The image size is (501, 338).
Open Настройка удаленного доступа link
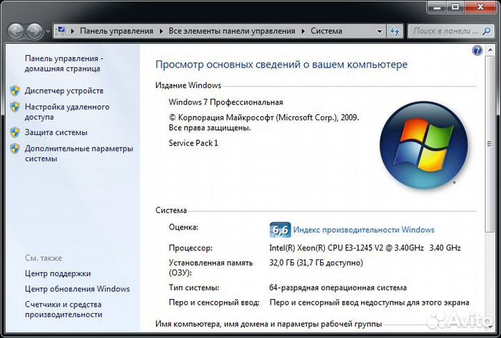point(67,112)
